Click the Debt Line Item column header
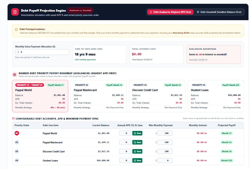The image size is (250, 169). point(51,125)
